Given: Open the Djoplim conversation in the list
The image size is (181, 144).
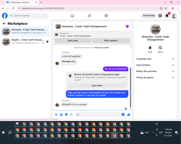Looking at the screenshot, I should pos(25,42).
